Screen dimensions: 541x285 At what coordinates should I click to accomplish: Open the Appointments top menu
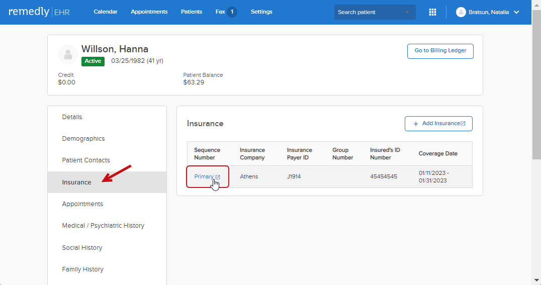coord(149,12)
